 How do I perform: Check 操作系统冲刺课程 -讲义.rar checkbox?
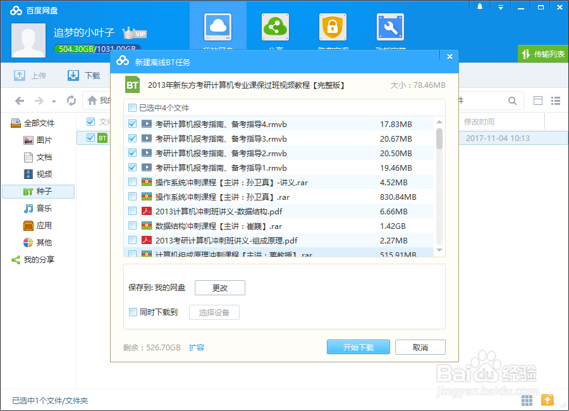coord(133,182)
